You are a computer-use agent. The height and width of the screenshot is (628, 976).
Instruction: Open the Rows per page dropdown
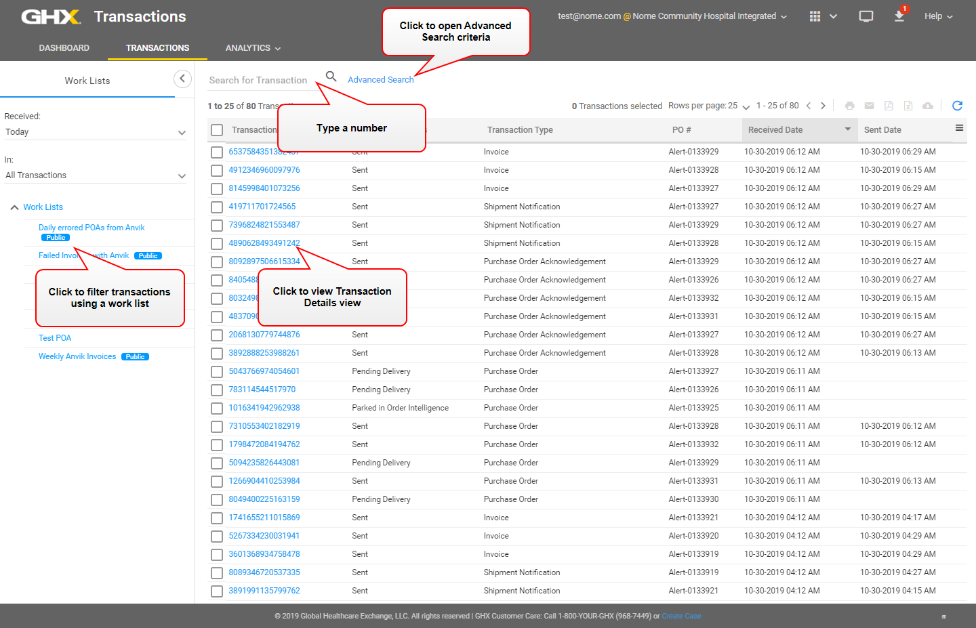coord(708,106)
